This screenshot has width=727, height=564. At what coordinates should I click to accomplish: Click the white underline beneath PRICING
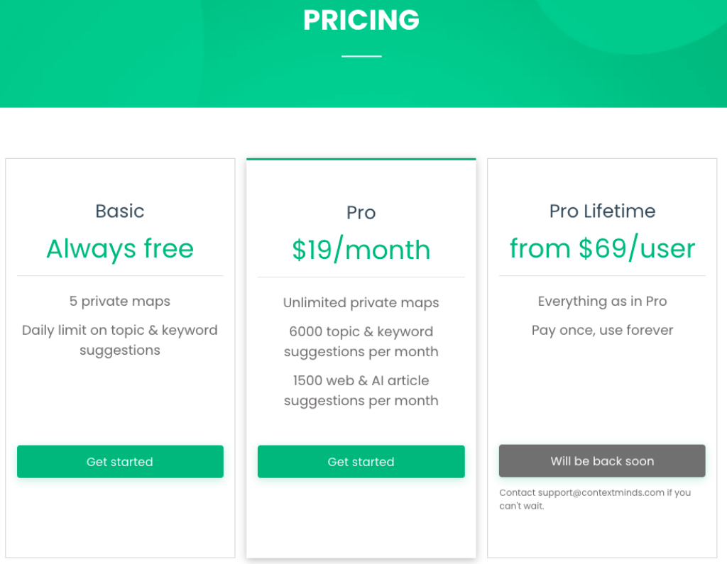(361, 56)
